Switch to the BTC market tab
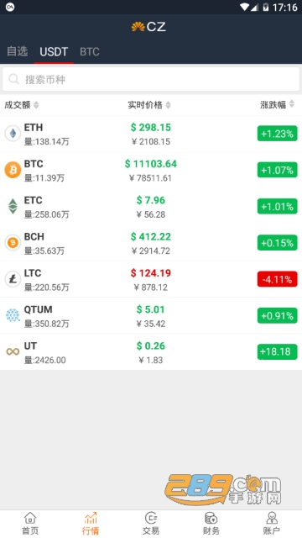The height and width of the screenshot is (538, 302). (90, 52)
